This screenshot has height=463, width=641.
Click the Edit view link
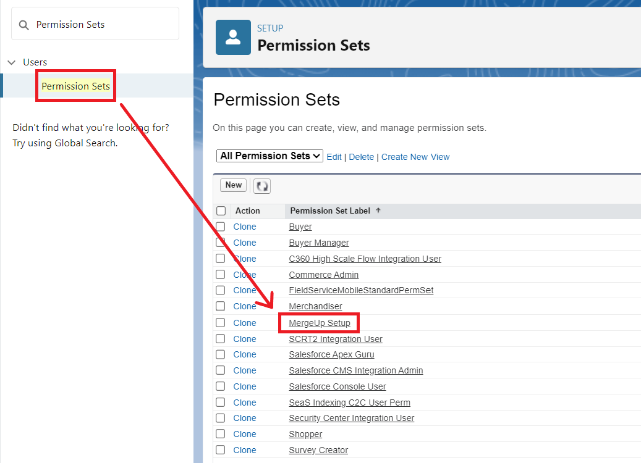click(x=334, y=157)
